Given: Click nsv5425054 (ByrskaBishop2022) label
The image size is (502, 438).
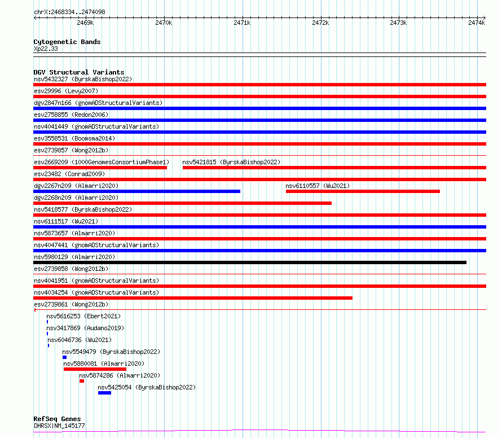Looking at the screenshot, I should click(x=147, y=387).
